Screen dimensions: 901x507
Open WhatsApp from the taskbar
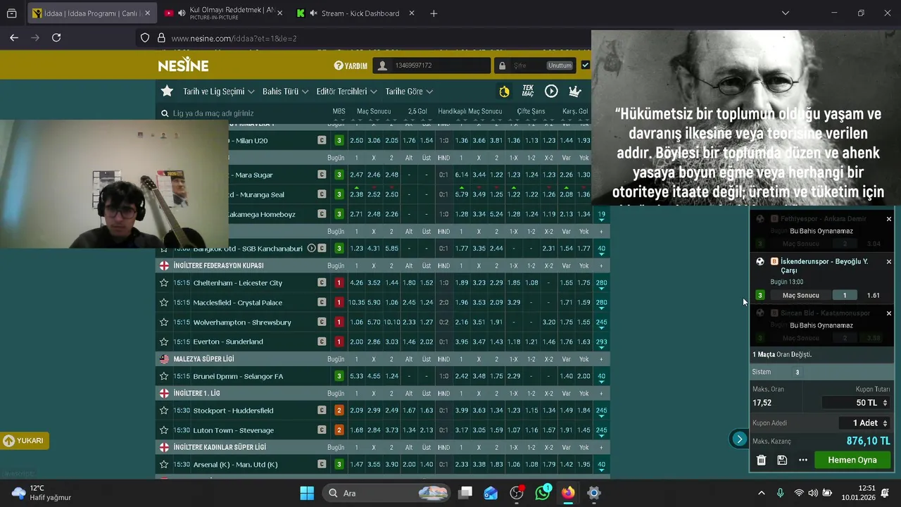(542, 493)
